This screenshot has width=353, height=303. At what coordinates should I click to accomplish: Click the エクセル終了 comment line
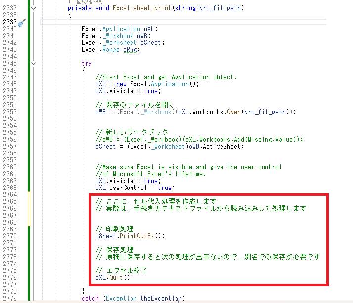[122, 270]
